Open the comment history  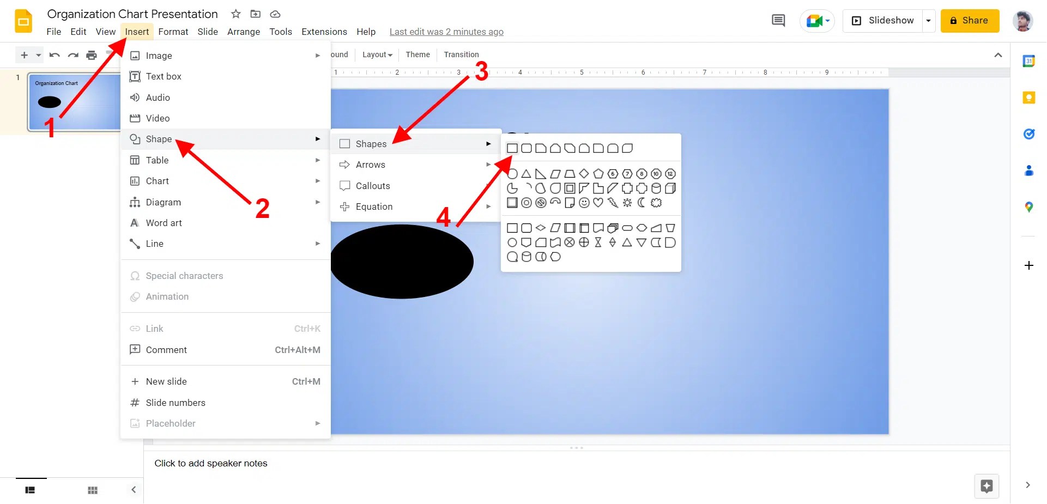778,21
